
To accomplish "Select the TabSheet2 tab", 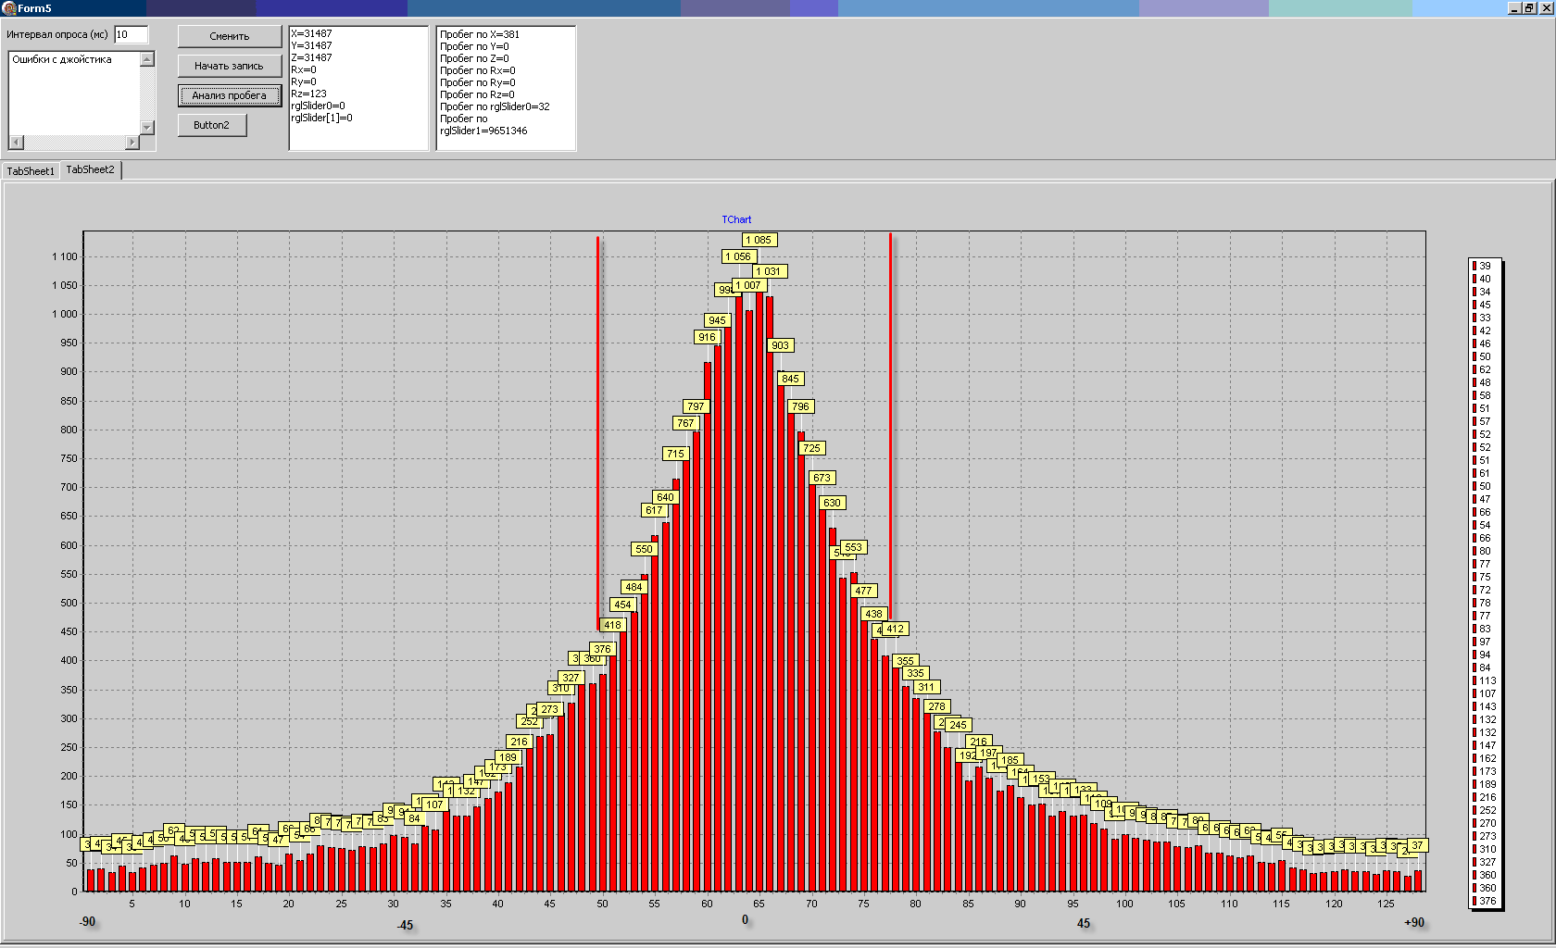I will click(x=91, y=170).
